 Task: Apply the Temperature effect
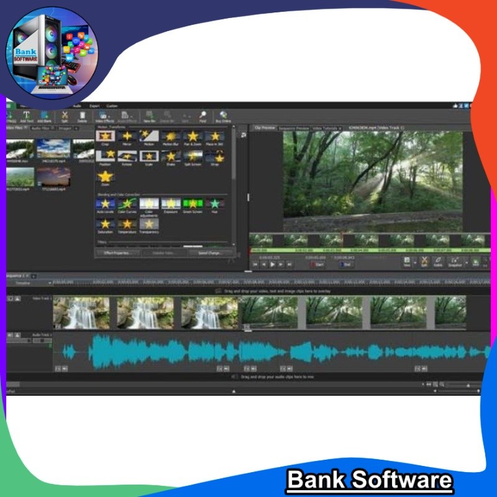pyautogui.click(x=127, y=226)
